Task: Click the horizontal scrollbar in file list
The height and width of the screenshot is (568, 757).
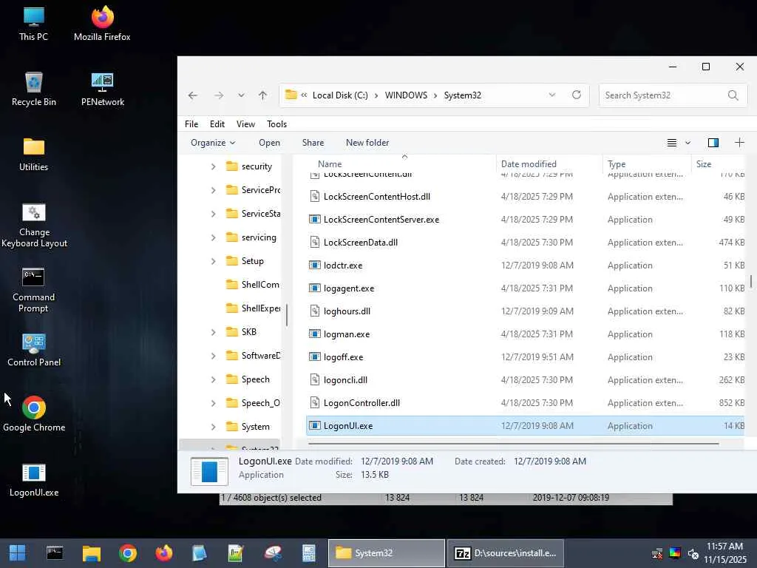Action: [x=513, y=443]
